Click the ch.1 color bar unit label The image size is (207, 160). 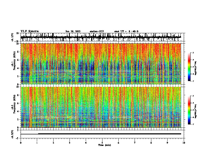click(x=196, y=68)
